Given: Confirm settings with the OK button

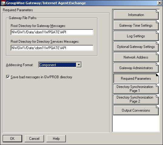Looking at the screenshot, I should coord(12,139).
